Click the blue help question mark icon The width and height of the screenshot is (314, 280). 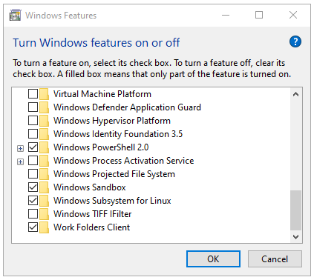tap(295, 41)
